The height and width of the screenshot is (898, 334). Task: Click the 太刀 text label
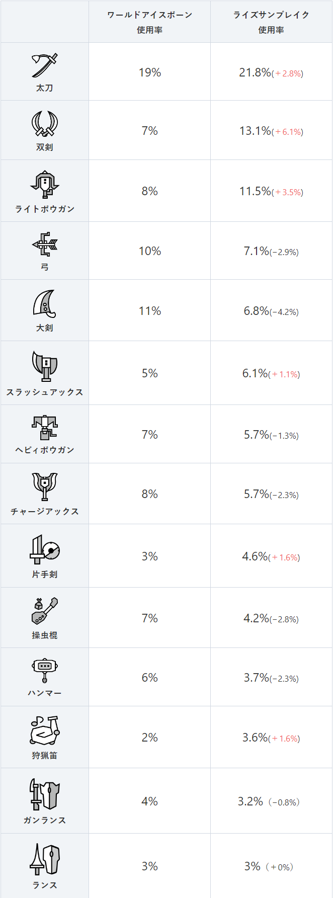(45, 88)
